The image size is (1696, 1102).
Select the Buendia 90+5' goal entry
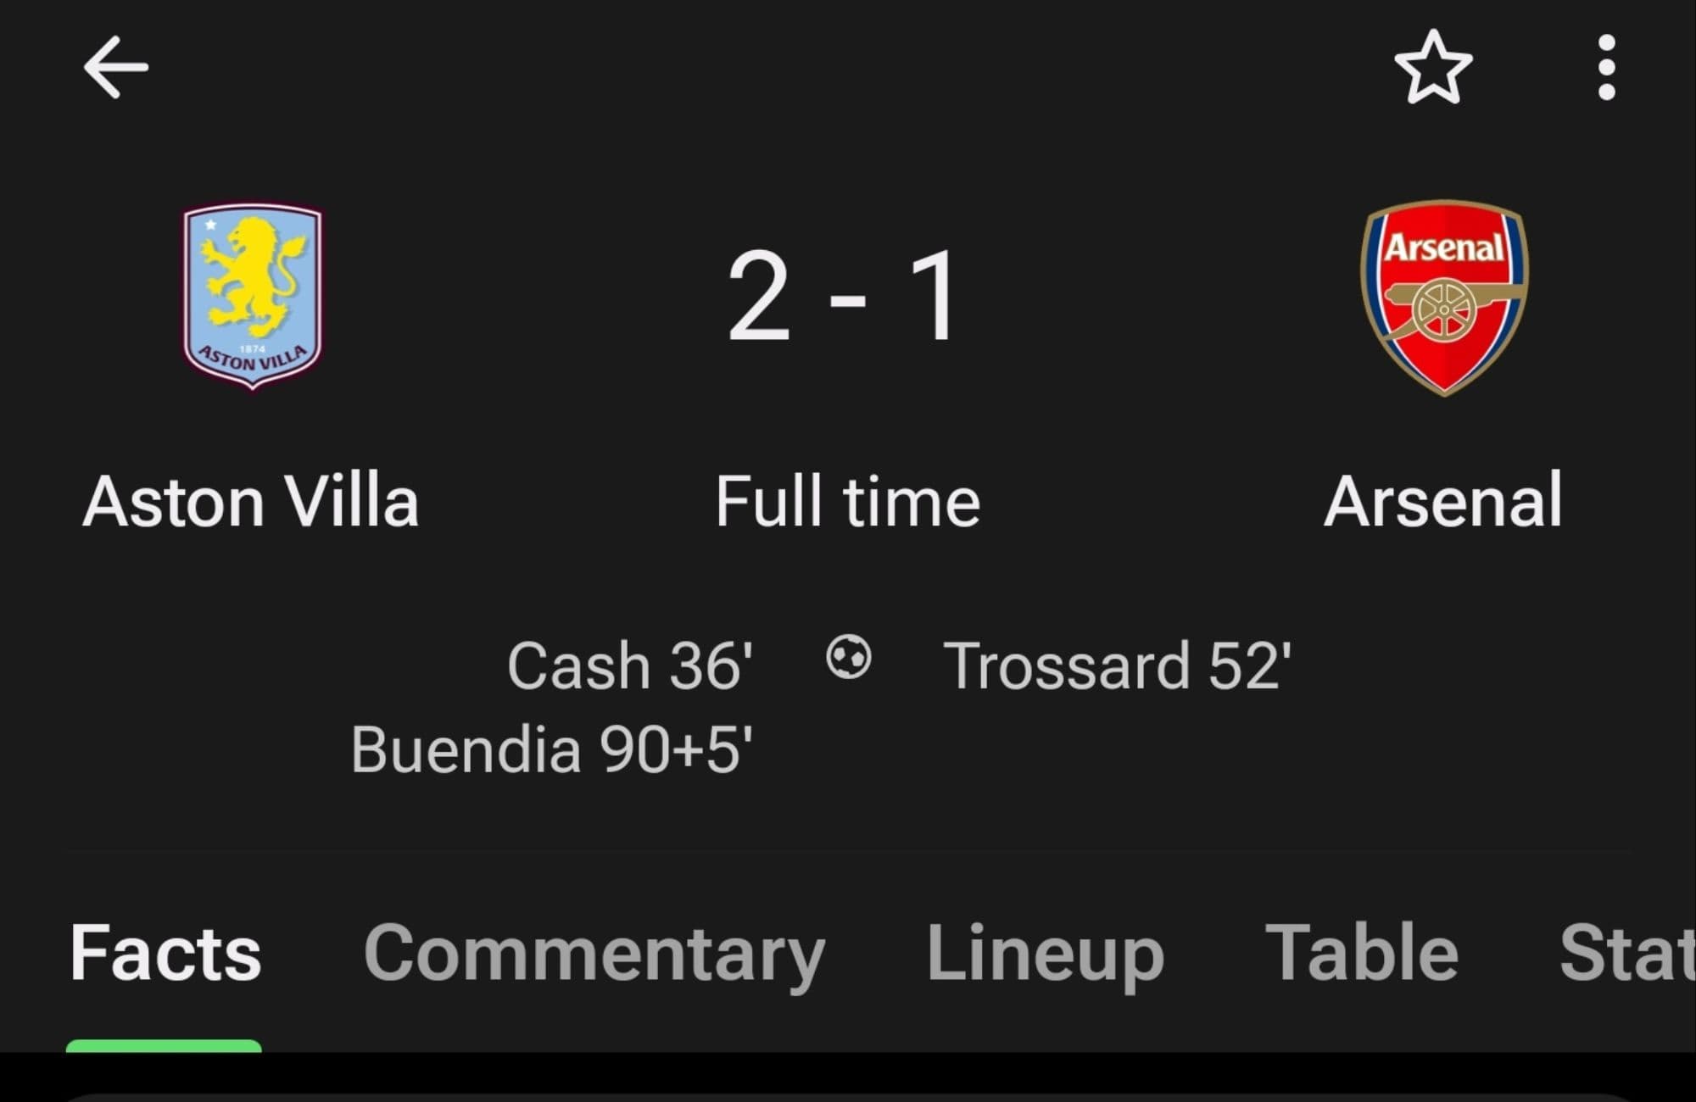tap(551, 750)
